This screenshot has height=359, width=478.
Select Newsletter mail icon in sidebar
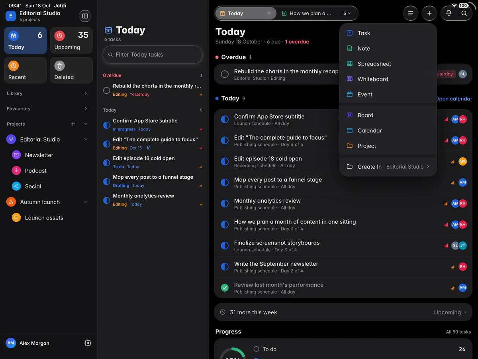(x=16, y=155)
